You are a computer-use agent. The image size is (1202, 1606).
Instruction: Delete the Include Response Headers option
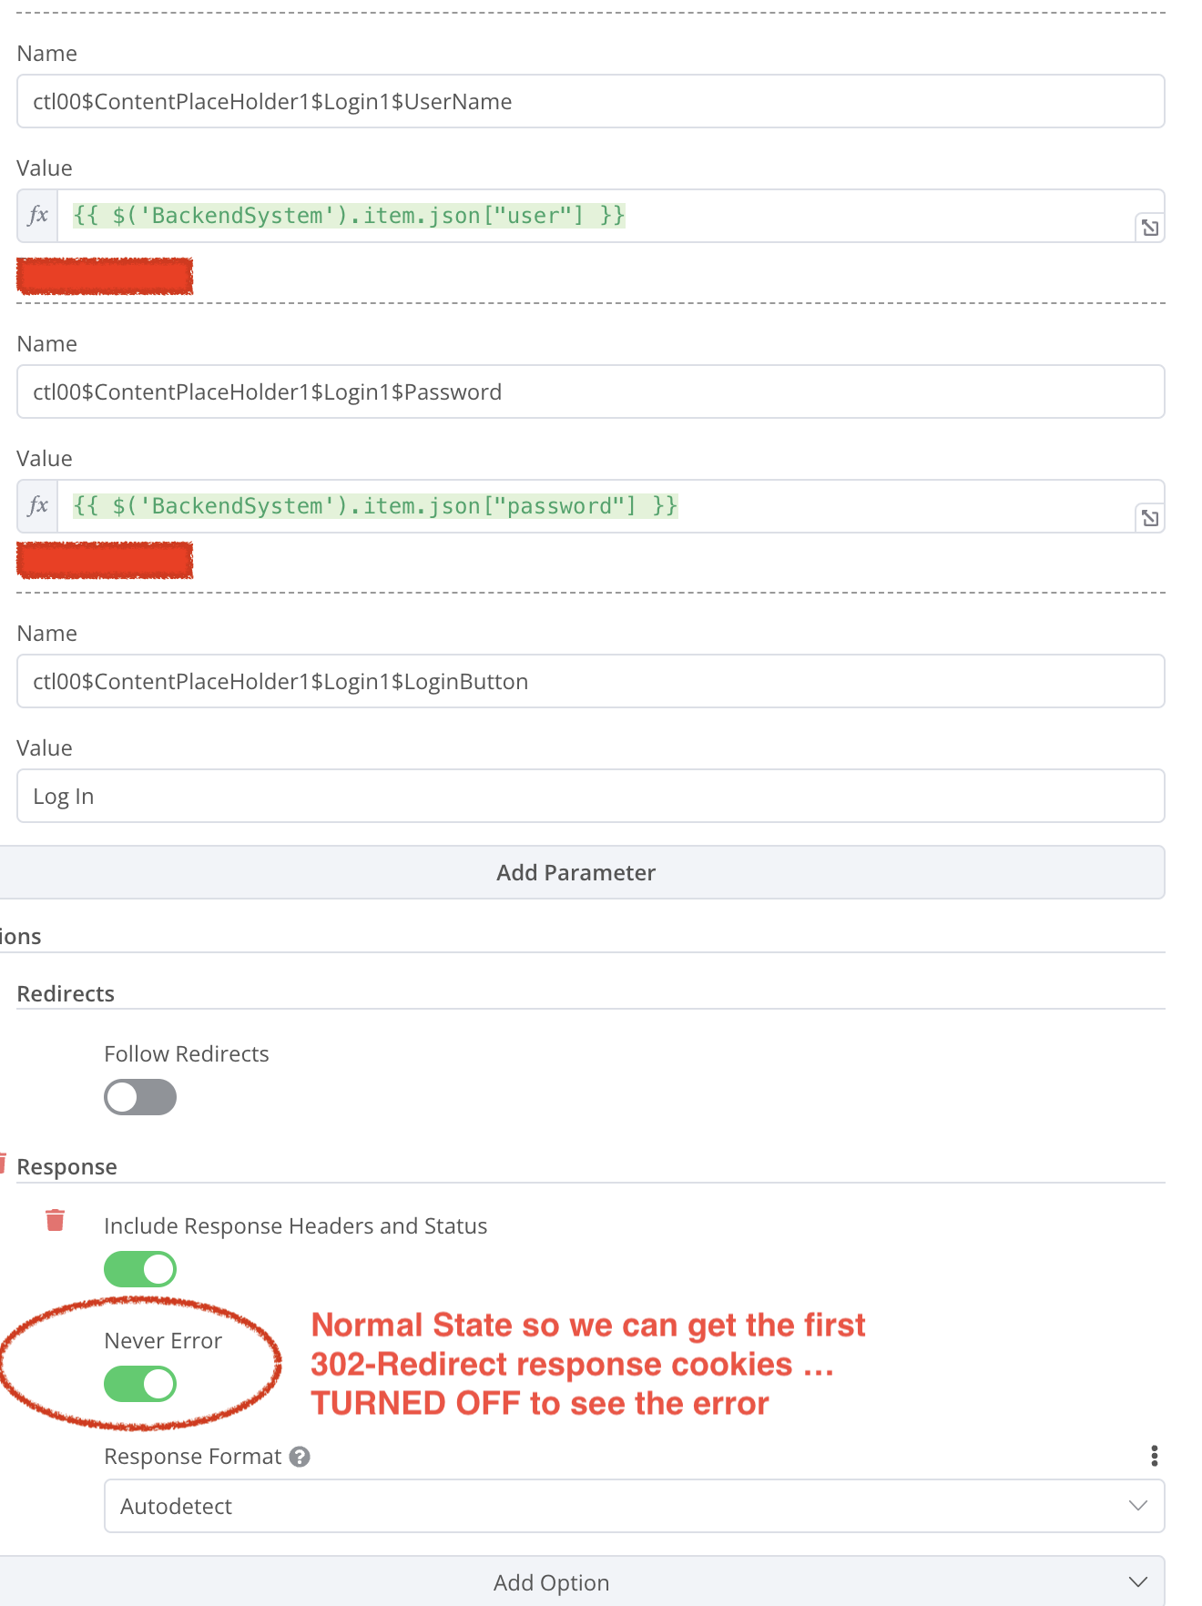(x=56, y=1220)
